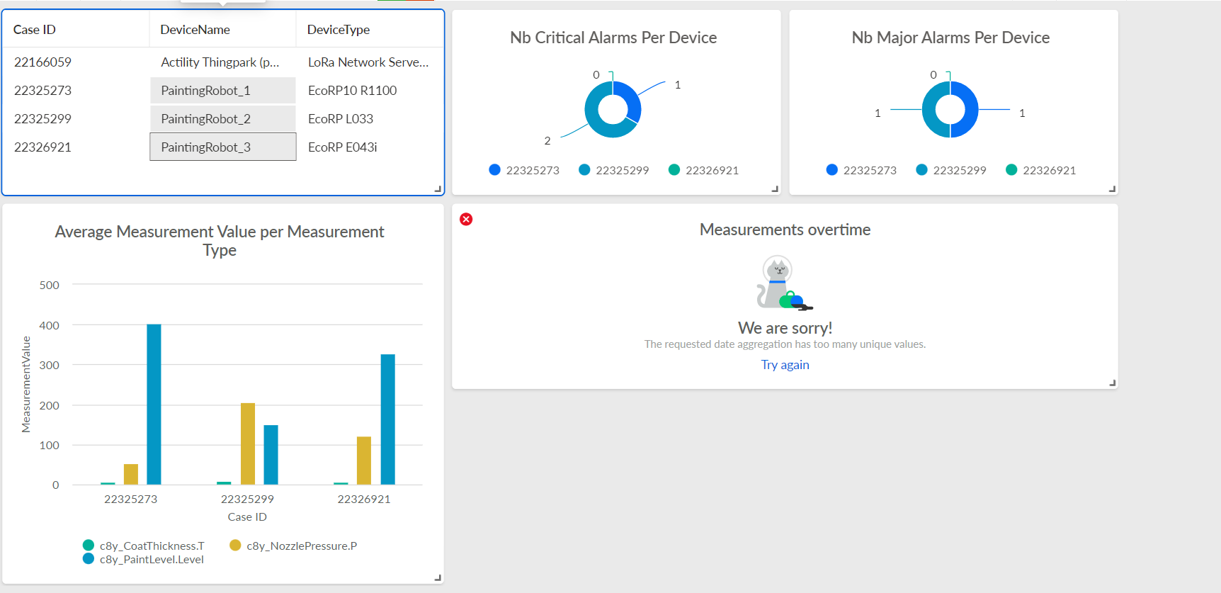The image size is (1221, 593).
Task: Select Case ID 22325299 table cell
Action: click(76, 119)
